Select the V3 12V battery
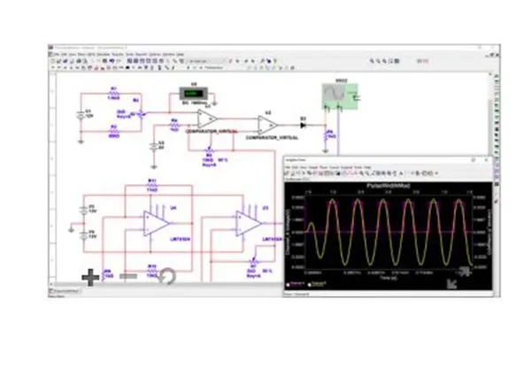 [x=83, y=210]
